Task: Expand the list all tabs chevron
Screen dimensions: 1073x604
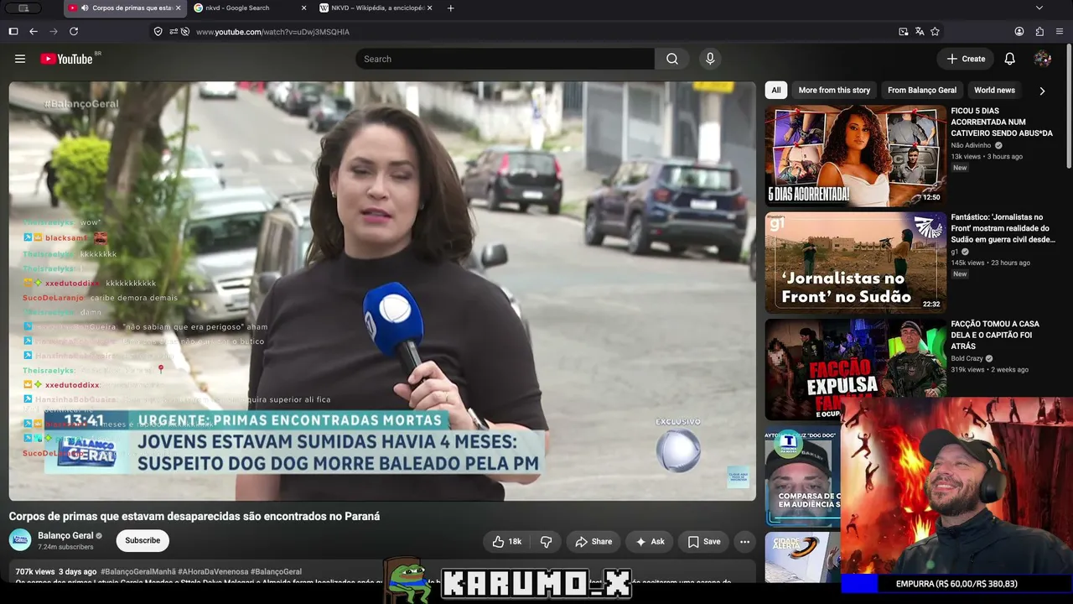Action: pos(1039,8)
